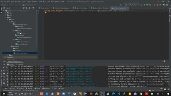Collapse the Repository package

click(x=14, y=35)
